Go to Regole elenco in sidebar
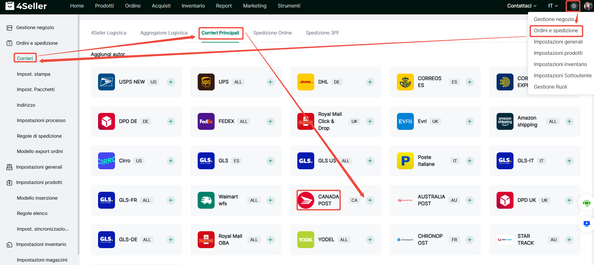 tap(32, 213)
